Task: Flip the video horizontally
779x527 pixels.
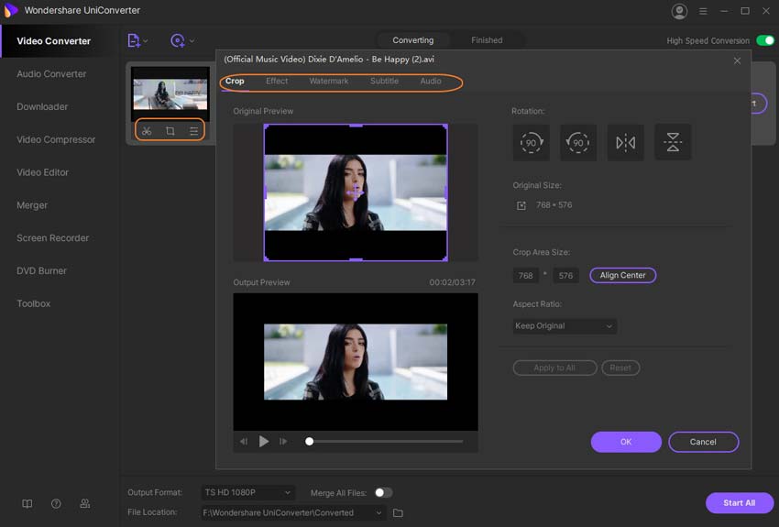Action: (625, 143)
